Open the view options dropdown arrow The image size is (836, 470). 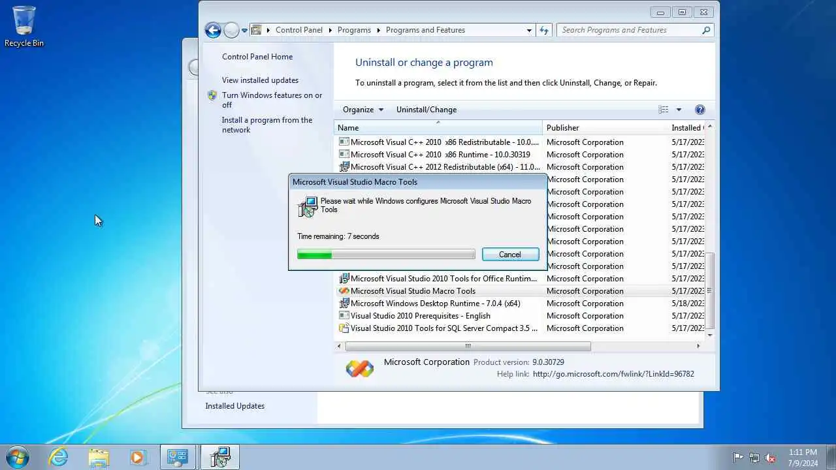coord(679,110)
